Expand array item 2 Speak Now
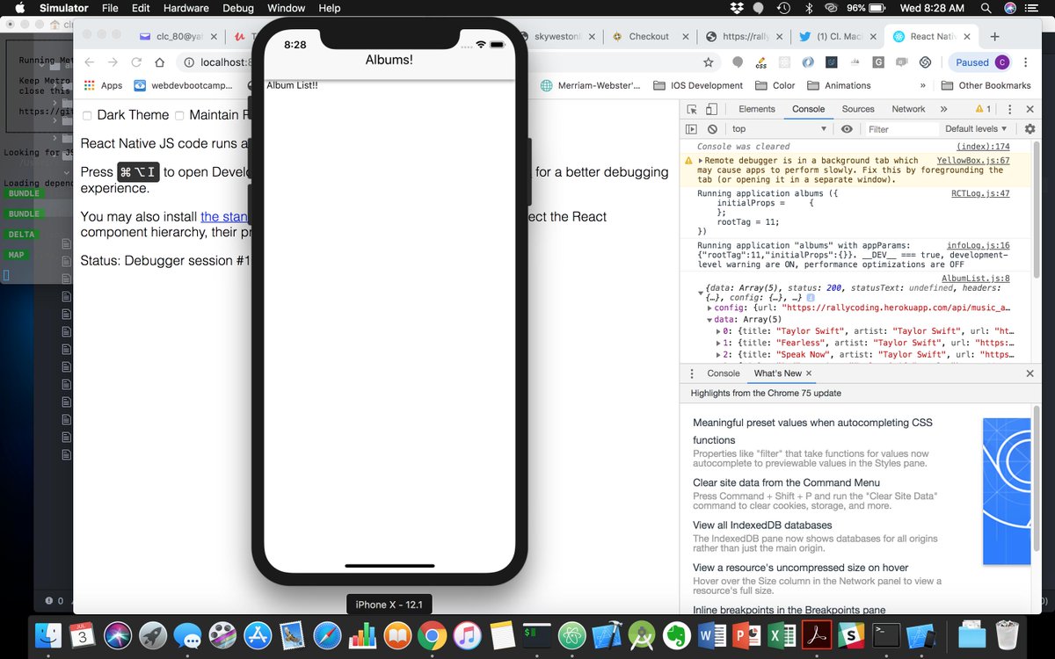This screenshot has height=659, width=1055. 719,354
